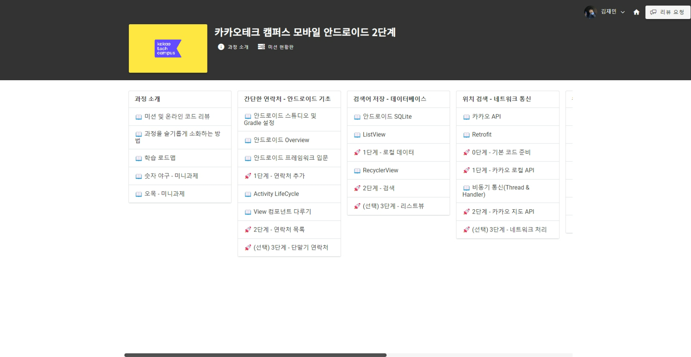Click rocket icon next to 0단계 - 기본 코드 준비
The height and width of the screenshot is (357, 691).
466,152
